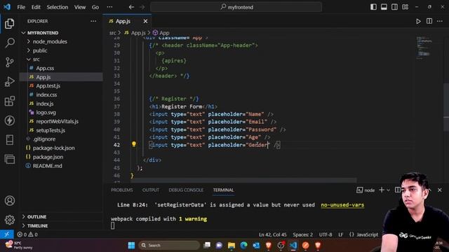Open .gitignore in the explorer

(44, 139)
